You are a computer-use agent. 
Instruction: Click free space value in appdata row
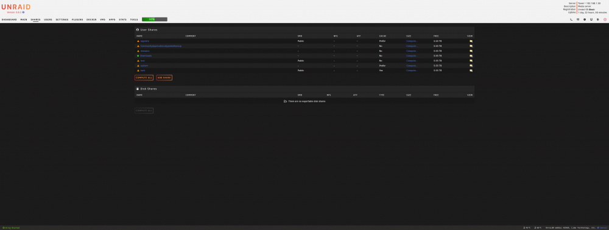pos(437,41)
